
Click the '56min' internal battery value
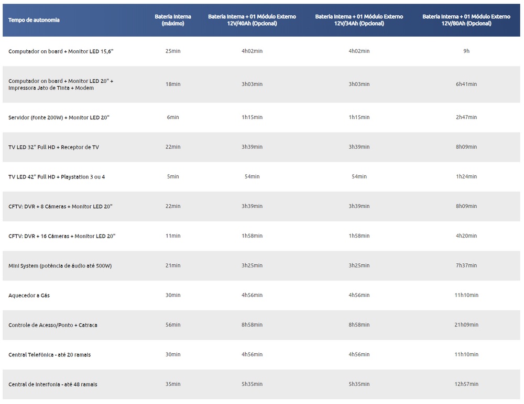coord(173,325)
